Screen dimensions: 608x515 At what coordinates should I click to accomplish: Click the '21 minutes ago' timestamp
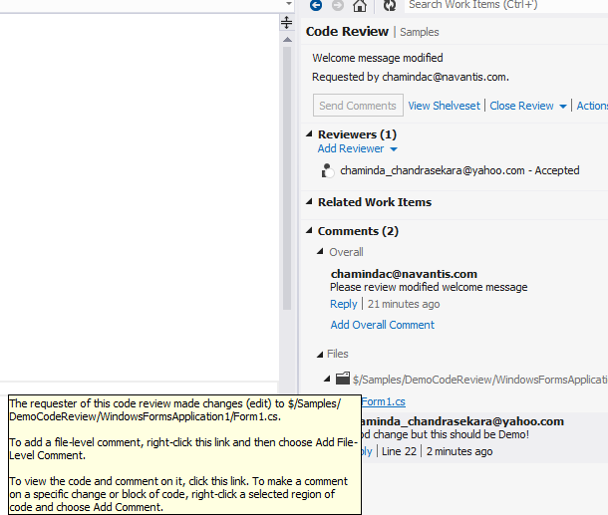coord(404,304)
